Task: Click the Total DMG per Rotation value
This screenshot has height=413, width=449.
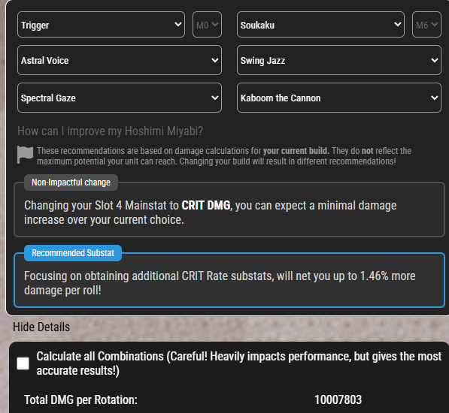Action: (338, 399)
